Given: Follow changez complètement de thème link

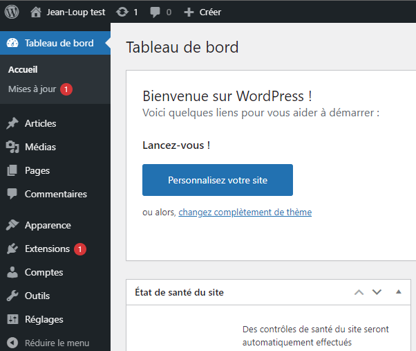Looking at the screenshot, I should tap(245, 212).
